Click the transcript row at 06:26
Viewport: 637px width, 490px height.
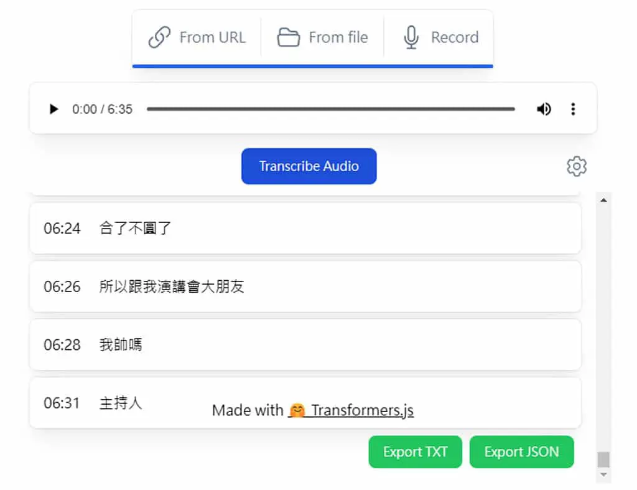[305, 286]
